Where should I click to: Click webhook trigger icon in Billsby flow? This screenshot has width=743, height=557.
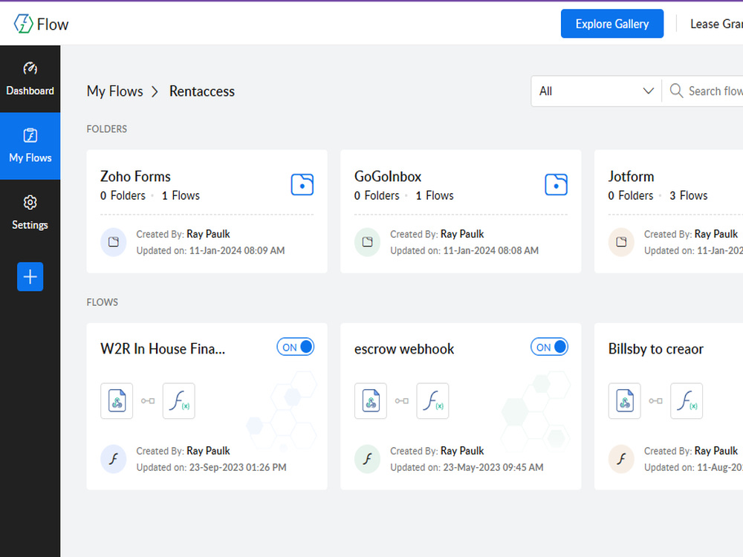(x=625, y=401)
